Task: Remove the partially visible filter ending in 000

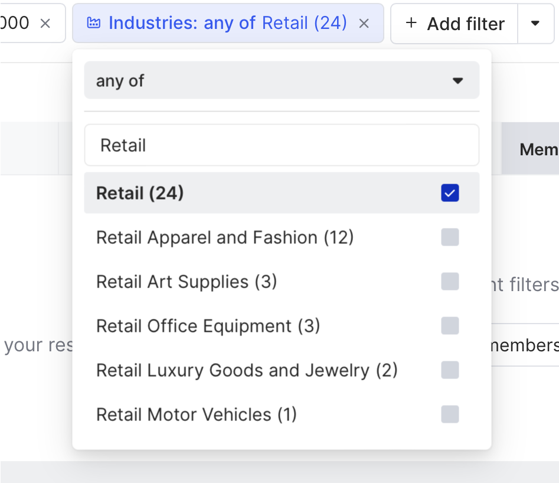Action: [x=45, y=24]
